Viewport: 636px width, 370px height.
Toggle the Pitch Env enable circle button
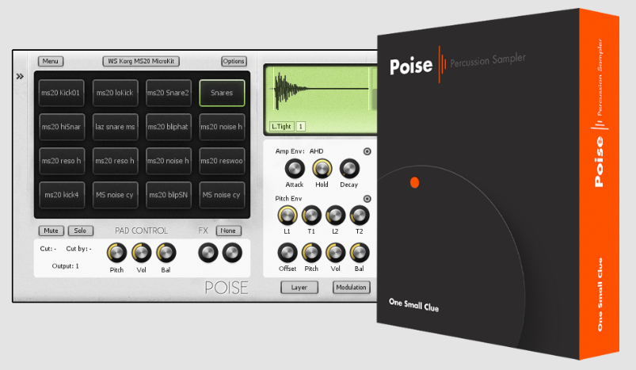click(367, 199)
